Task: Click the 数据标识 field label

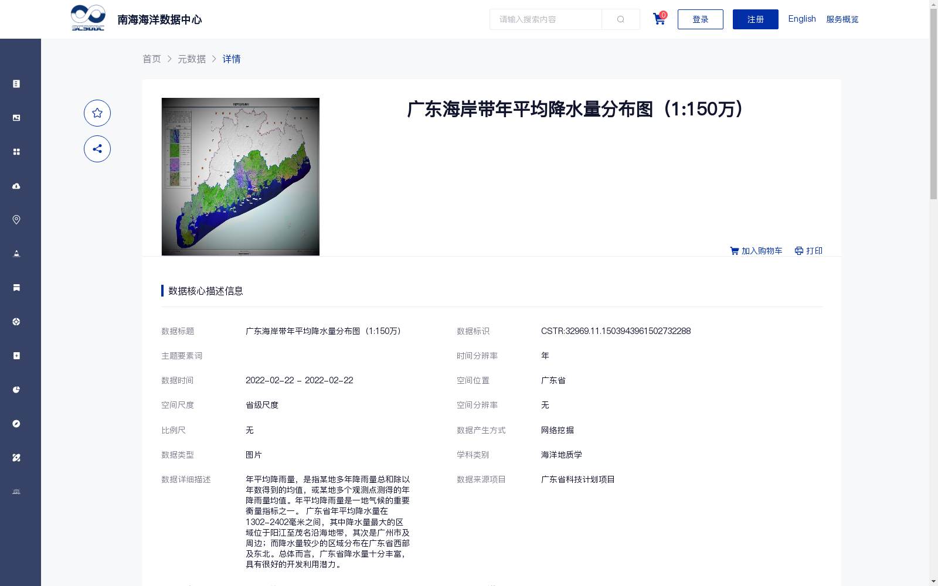Action: 473,331
